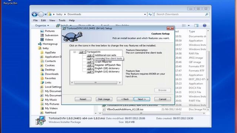The image size is (237, 133).
Task: Click the feature tree horizontal scrollbar thumb
Action: point(96,83)
